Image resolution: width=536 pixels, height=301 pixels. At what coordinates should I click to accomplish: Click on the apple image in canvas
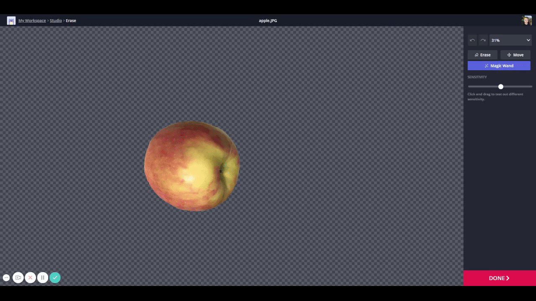click(191, 166)
